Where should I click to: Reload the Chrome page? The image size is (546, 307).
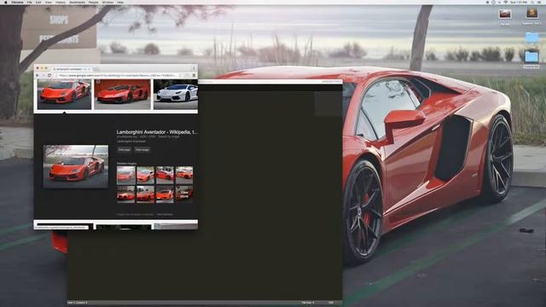pos(49,75)
